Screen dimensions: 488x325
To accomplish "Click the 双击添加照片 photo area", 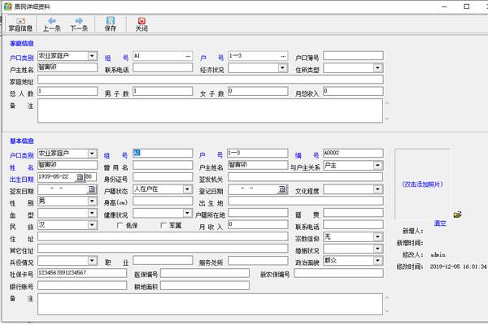I will point(422,184).
